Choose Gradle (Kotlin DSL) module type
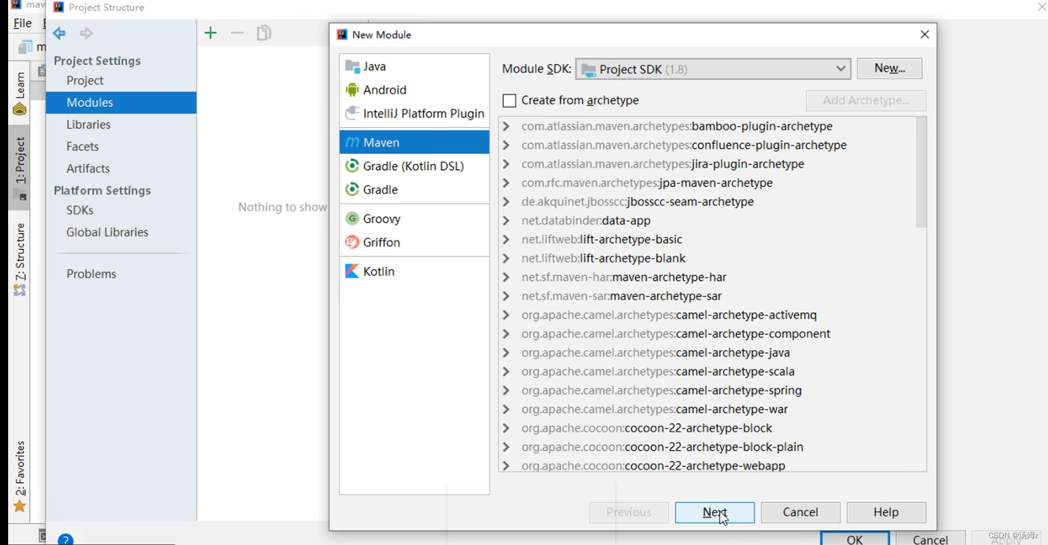The height and width of the screenshot is (545, 1048). [414, 166]
